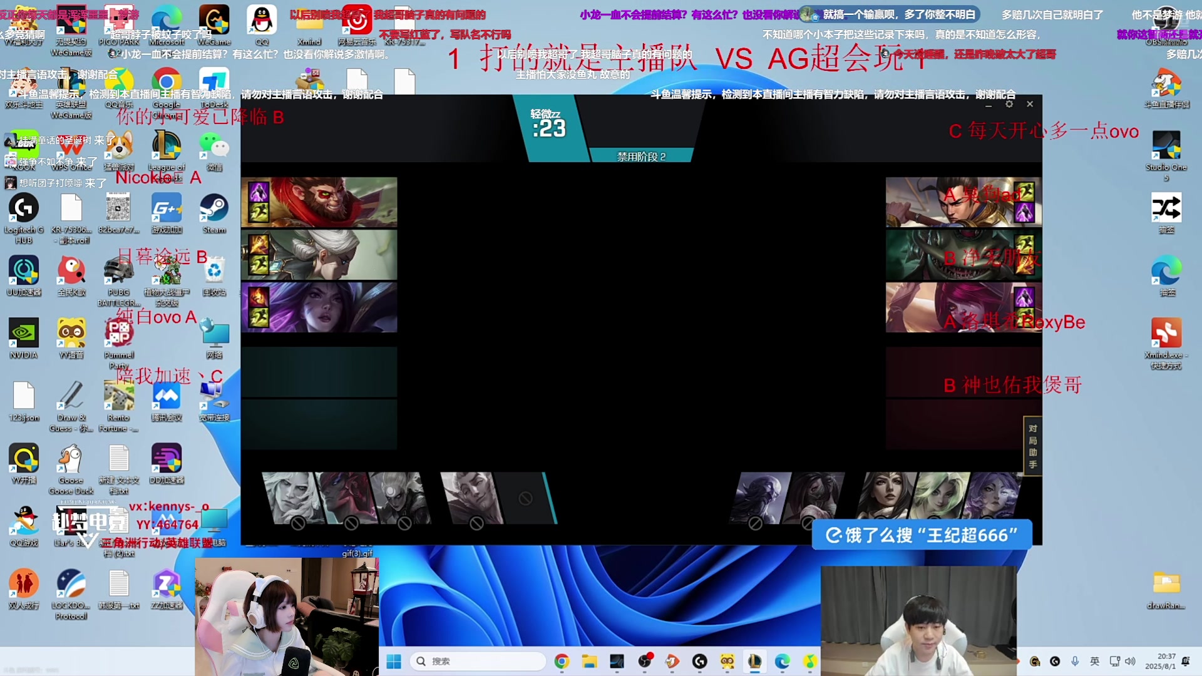This screenshot has width=1202, height=676.
Task: Open Logitech G HUB from the taskbar
Action: pos(700,661)
